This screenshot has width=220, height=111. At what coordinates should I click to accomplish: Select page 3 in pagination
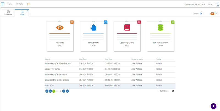tap(60, 91)
